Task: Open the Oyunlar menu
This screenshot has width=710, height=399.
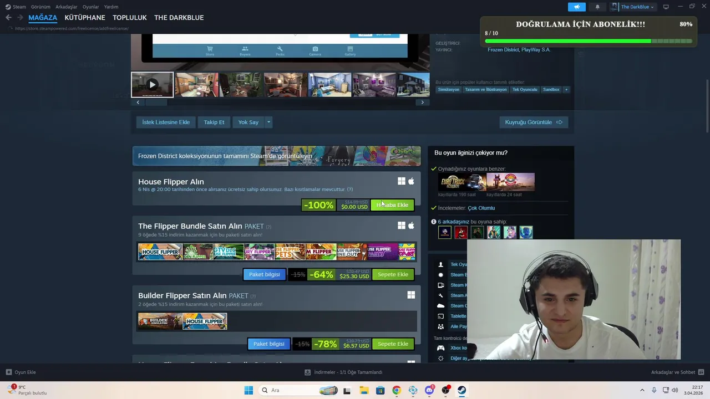Action: pyautogui.click(x=91, y=7)
